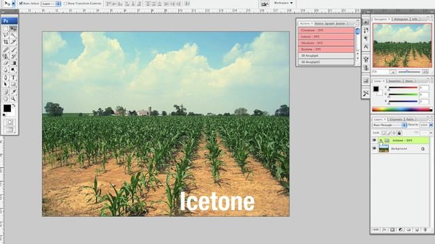Toggle Quick Mask mode
Screen dimensions: 435x244
click(10, 122)
